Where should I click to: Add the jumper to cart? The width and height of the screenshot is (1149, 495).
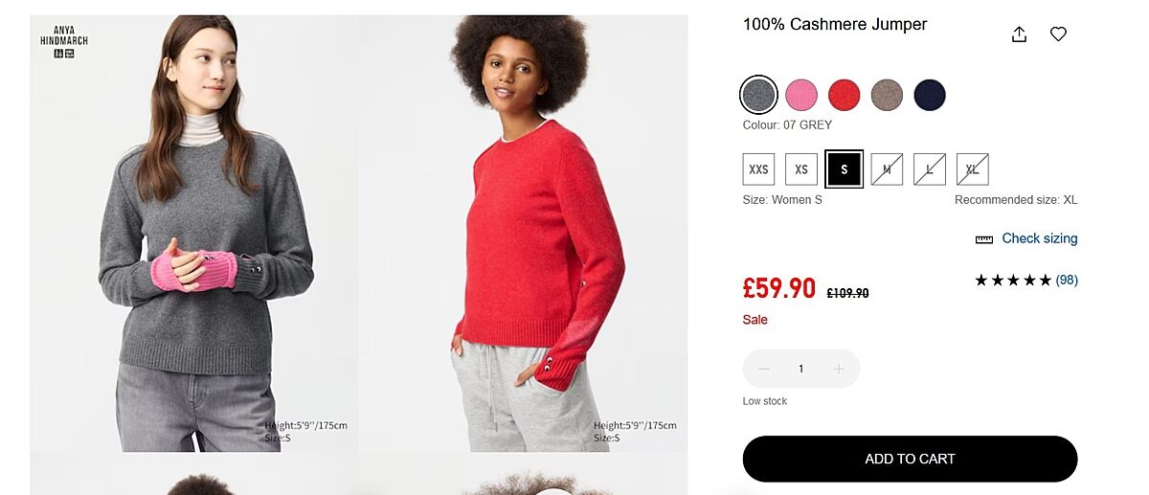tap(910, 459)
